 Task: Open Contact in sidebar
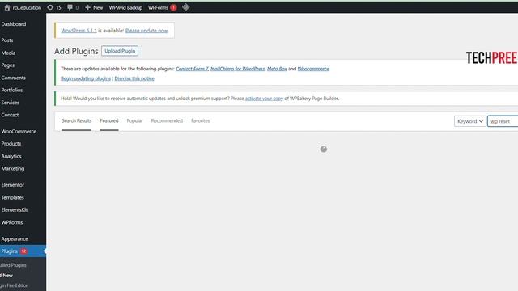pos(10,115)
